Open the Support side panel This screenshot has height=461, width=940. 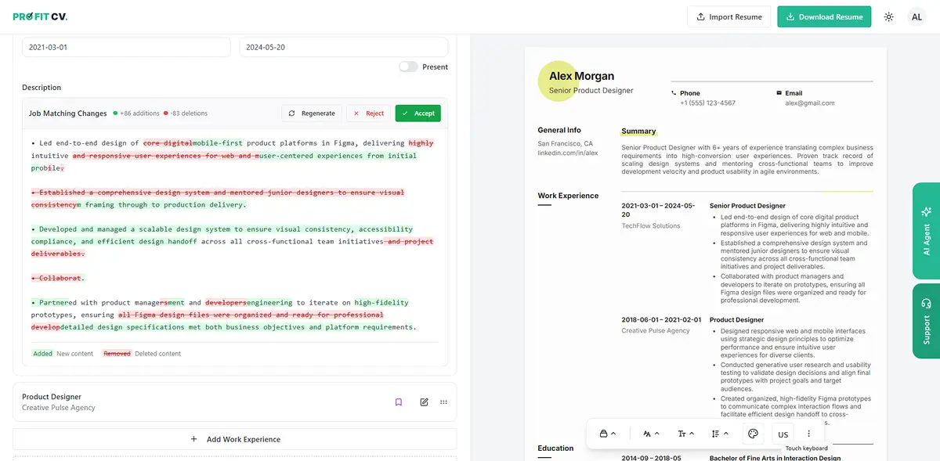[x=927, y=321]
